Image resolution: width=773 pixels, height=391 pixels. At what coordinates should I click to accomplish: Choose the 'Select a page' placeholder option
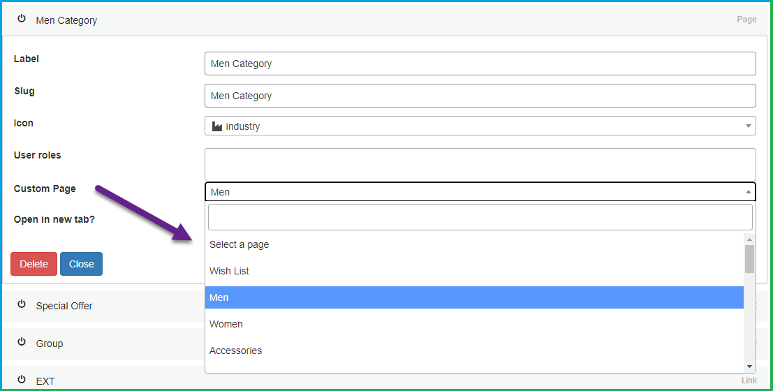[x=239, y=244]
